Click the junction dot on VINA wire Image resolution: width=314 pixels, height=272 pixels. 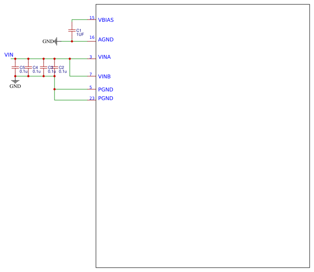[70, 59]
